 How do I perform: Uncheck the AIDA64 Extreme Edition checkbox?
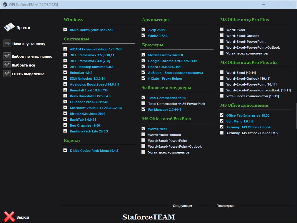65,49
